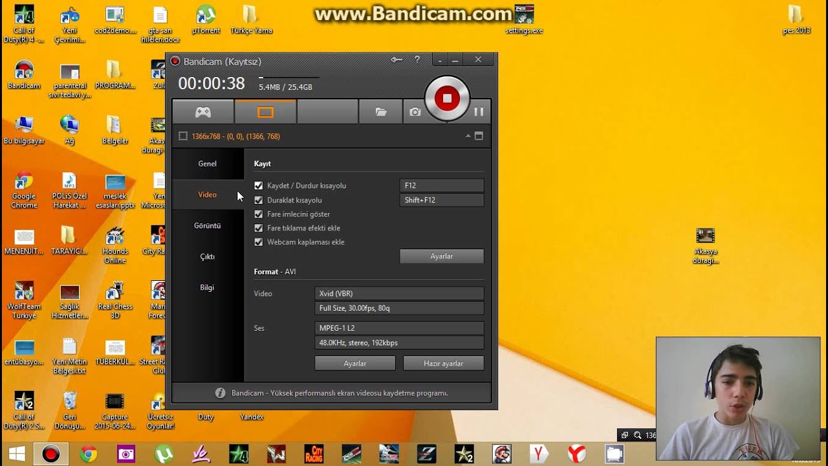The image size is (828, 466).
Task: Click the info icon in Bandicam status bar
Action: [x=220, y=393]
